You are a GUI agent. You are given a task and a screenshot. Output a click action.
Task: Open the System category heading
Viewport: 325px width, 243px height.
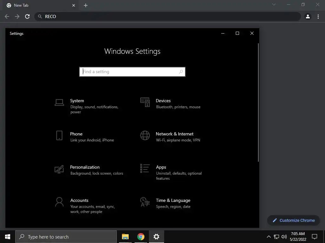77,101
